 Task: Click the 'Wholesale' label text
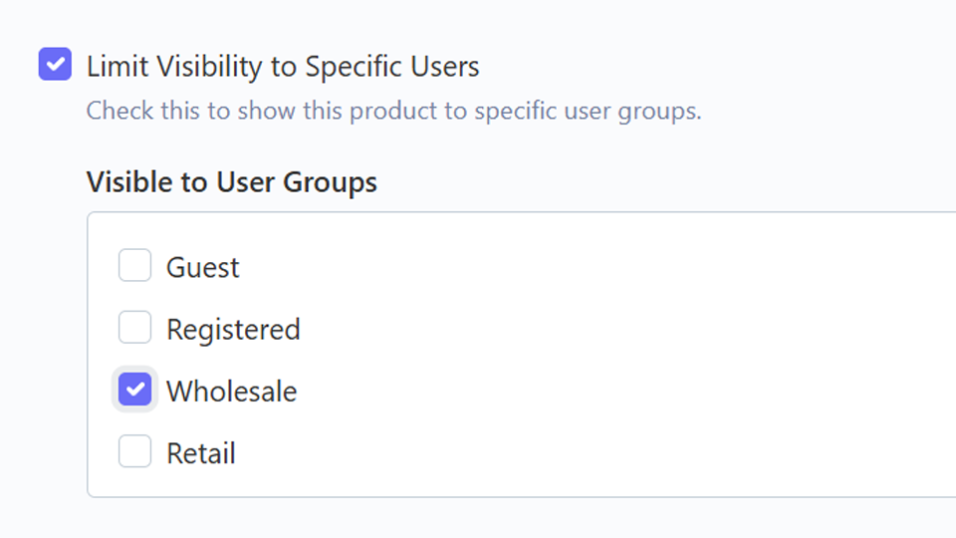(231, 392)
